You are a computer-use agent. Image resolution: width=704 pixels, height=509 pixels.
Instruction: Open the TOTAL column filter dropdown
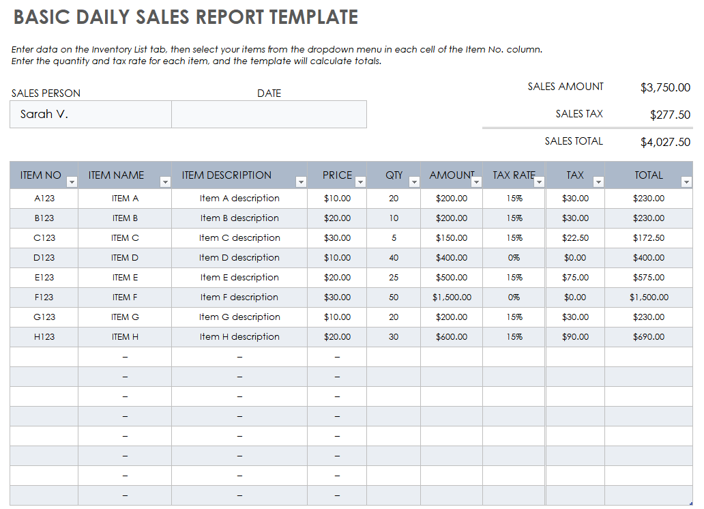coord(686,182)
